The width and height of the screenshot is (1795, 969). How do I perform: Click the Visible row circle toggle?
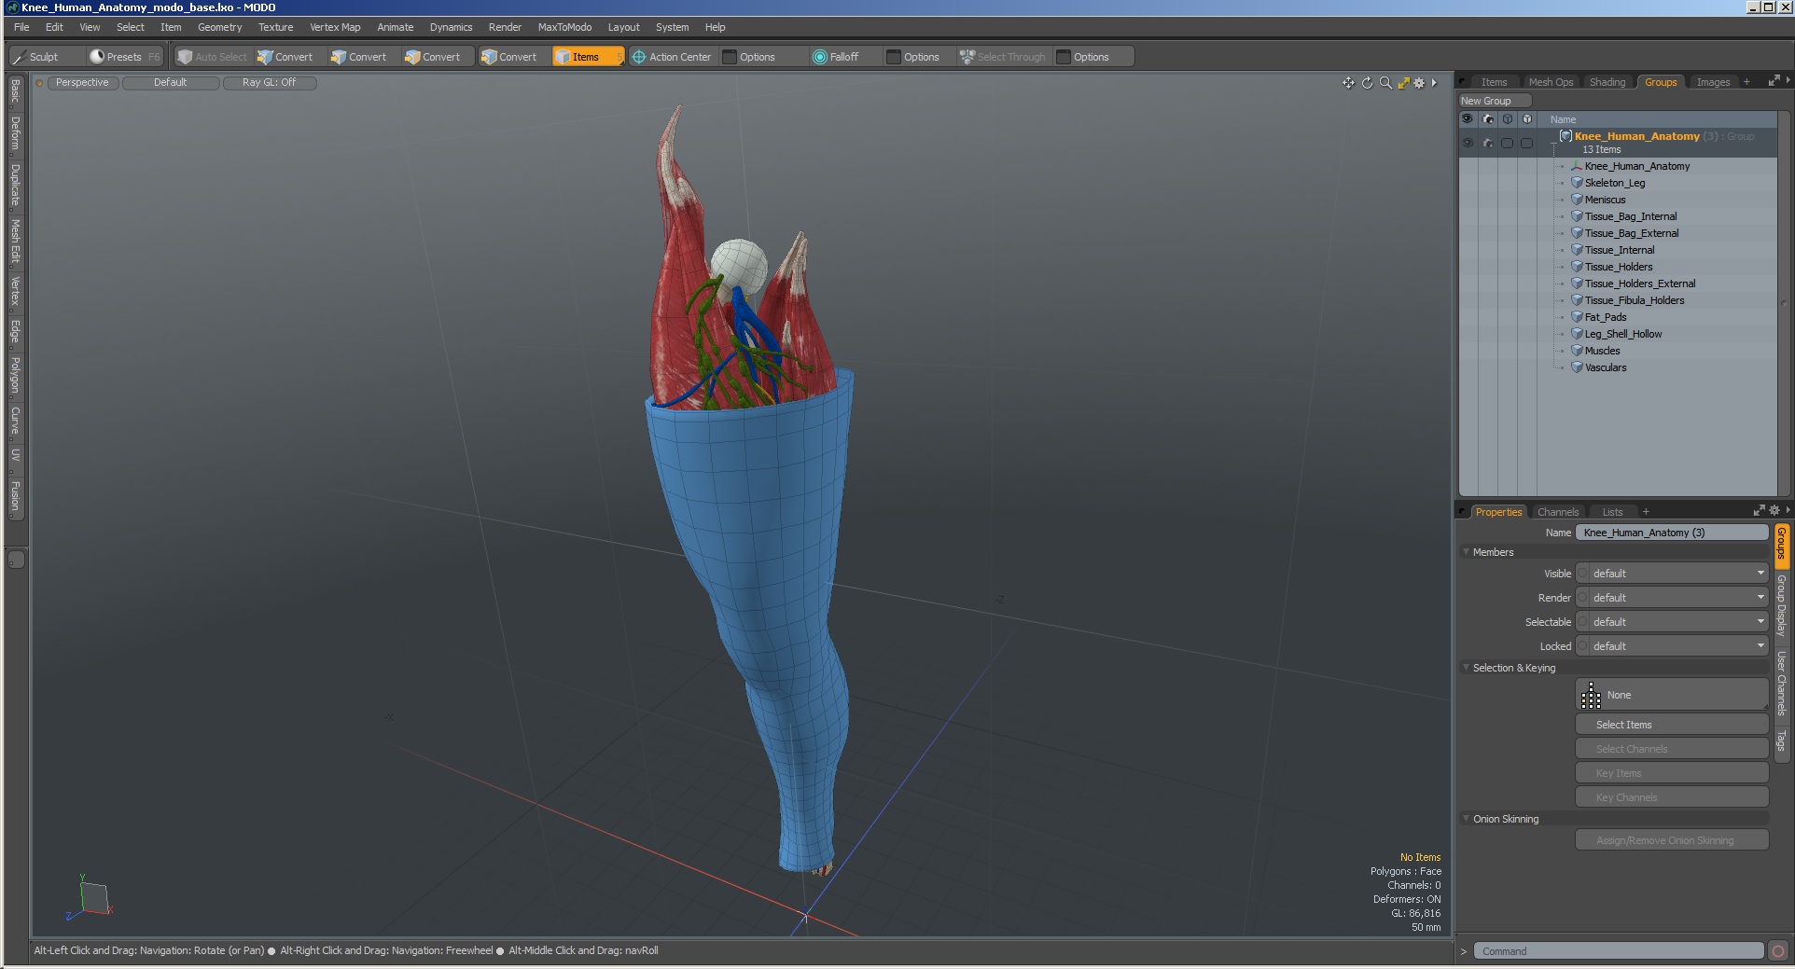tap(1582, 574)
